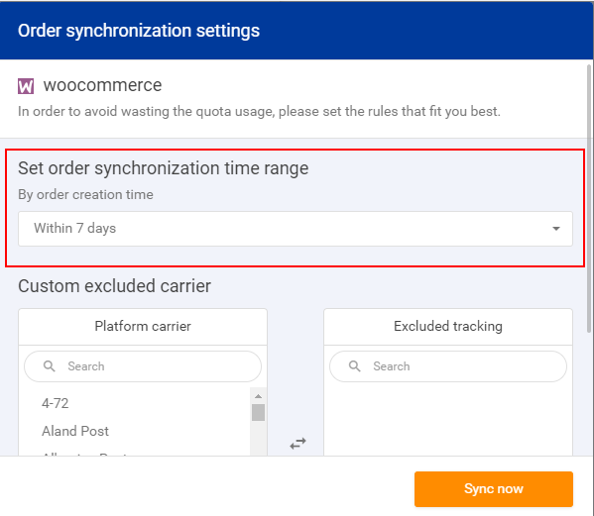Click the Custom excluded carrier heading

click(x=114, y=286)
